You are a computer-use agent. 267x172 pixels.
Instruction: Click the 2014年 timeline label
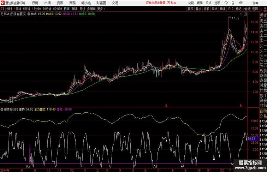tap(5, 170)
